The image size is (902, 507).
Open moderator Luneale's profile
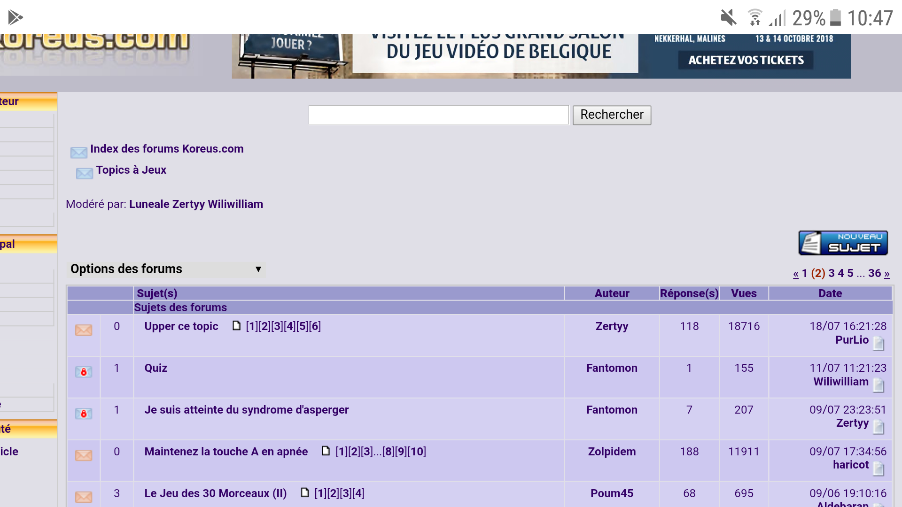(149, 204)
